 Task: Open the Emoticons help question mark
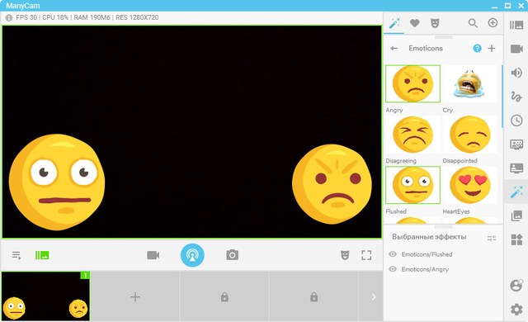(477, 48)
